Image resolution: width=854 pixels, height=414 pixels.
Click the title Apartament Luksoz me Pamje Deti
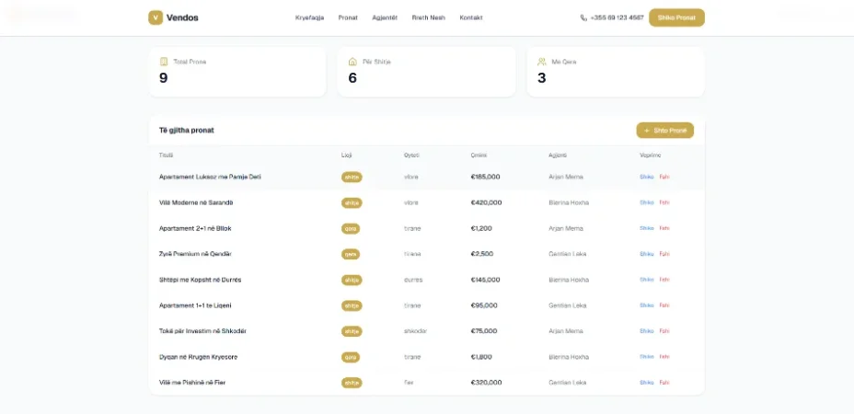click(210, 177)
